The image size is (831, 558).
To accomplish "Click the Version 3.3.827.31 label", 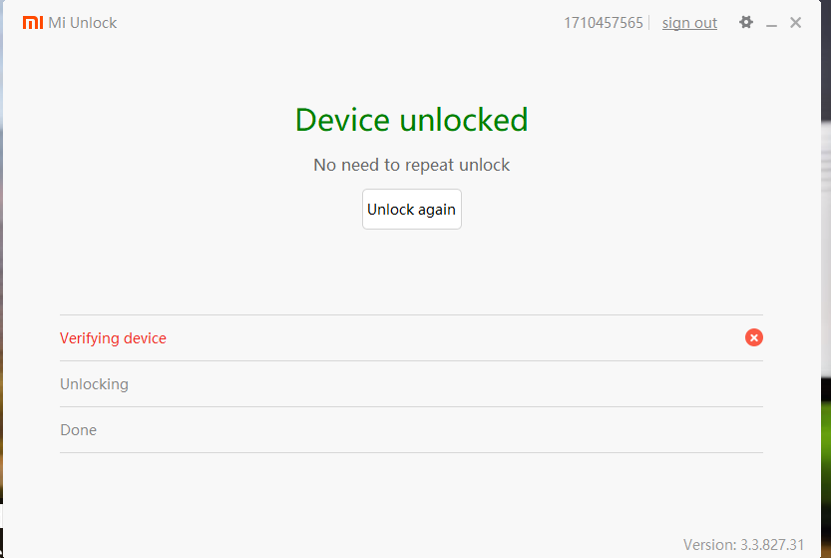I will point(743,544).
